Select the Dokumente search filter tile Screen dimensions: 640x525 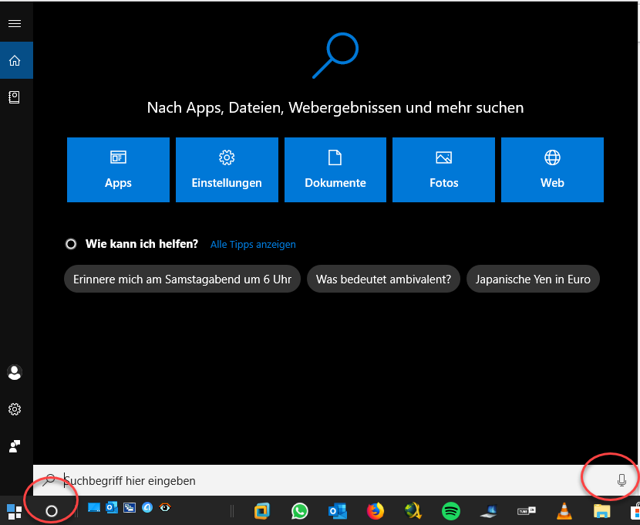click(335, 170)
